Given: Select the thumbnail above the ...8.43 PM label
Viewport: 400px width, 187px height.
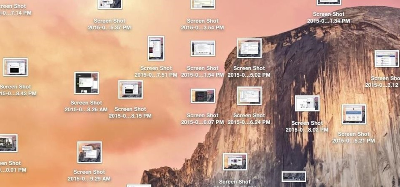Looking at the screenshot, I should (15, 67).
